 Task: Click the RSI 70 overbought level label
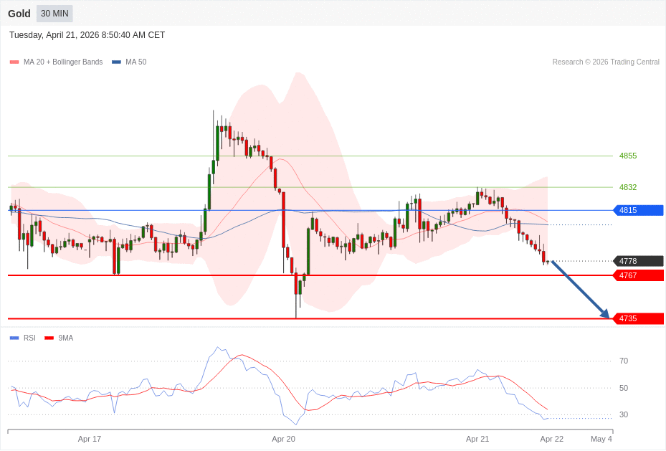[x=623, y=361]
